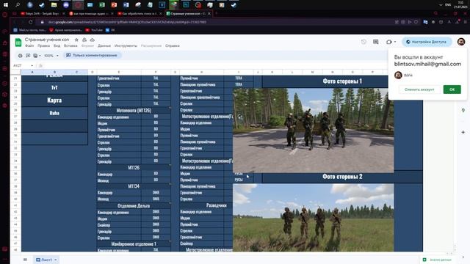This screenshot has height=264, width=470.
Task: Open the Вставка menu
Action: (70, 45)
